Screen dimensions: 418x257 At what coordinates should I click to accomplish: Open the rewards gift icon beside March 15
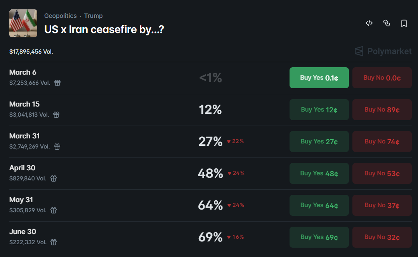(57, 115)
